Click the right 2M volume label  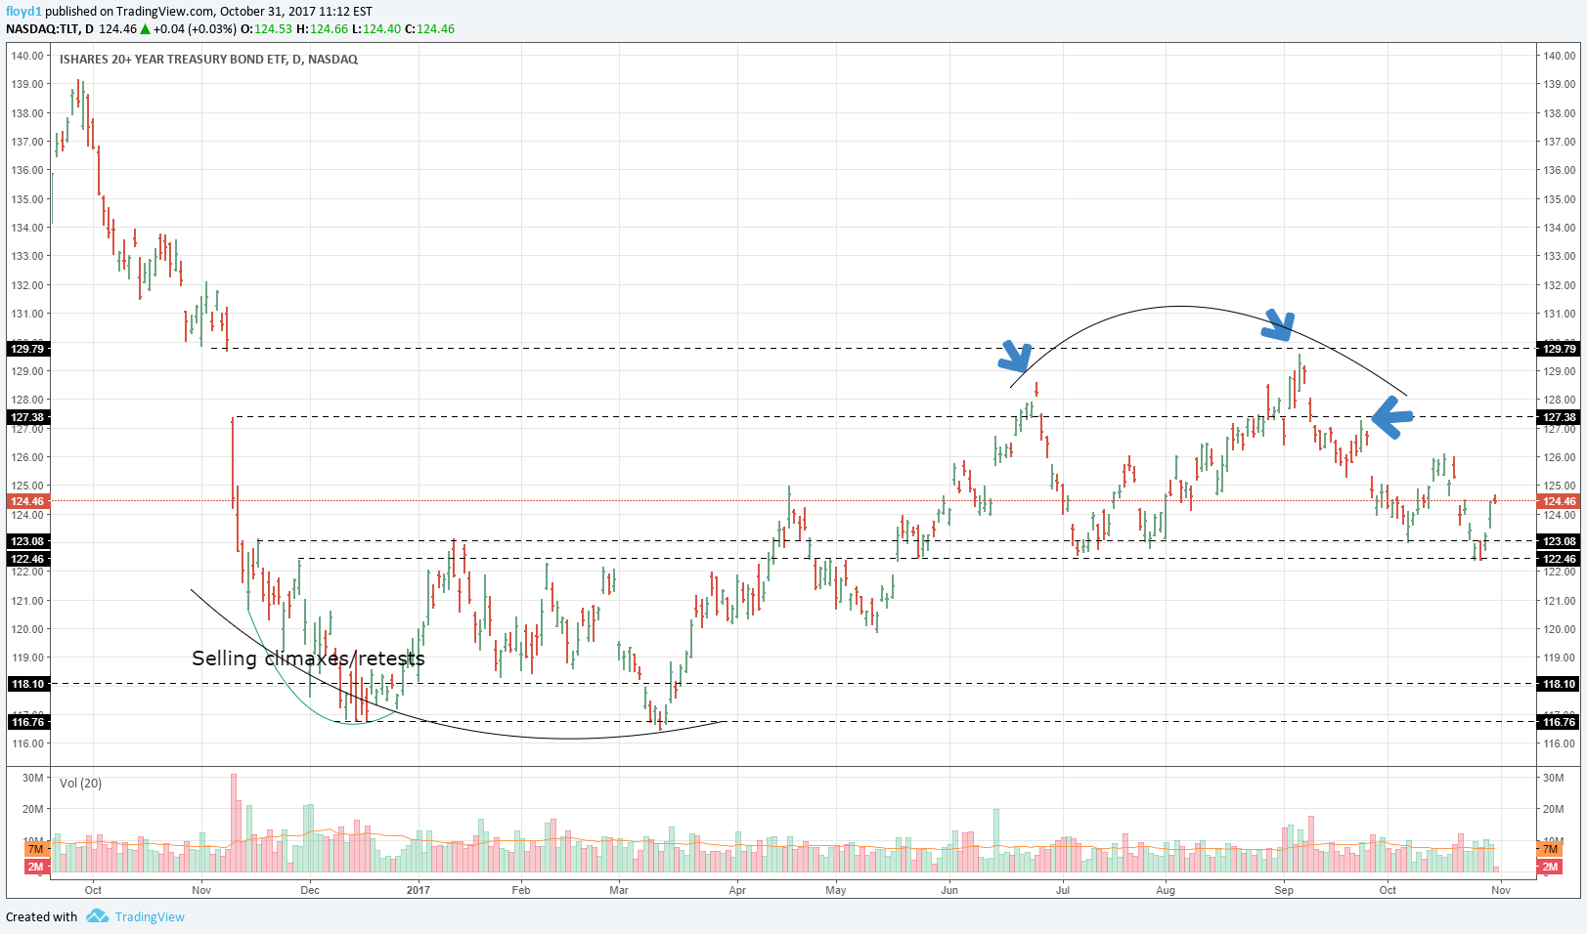(x=1550, y=867)
